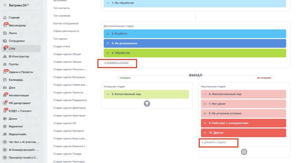
Task: Open the Стадии сделки Общая settings item
Action: coord(67,54)
